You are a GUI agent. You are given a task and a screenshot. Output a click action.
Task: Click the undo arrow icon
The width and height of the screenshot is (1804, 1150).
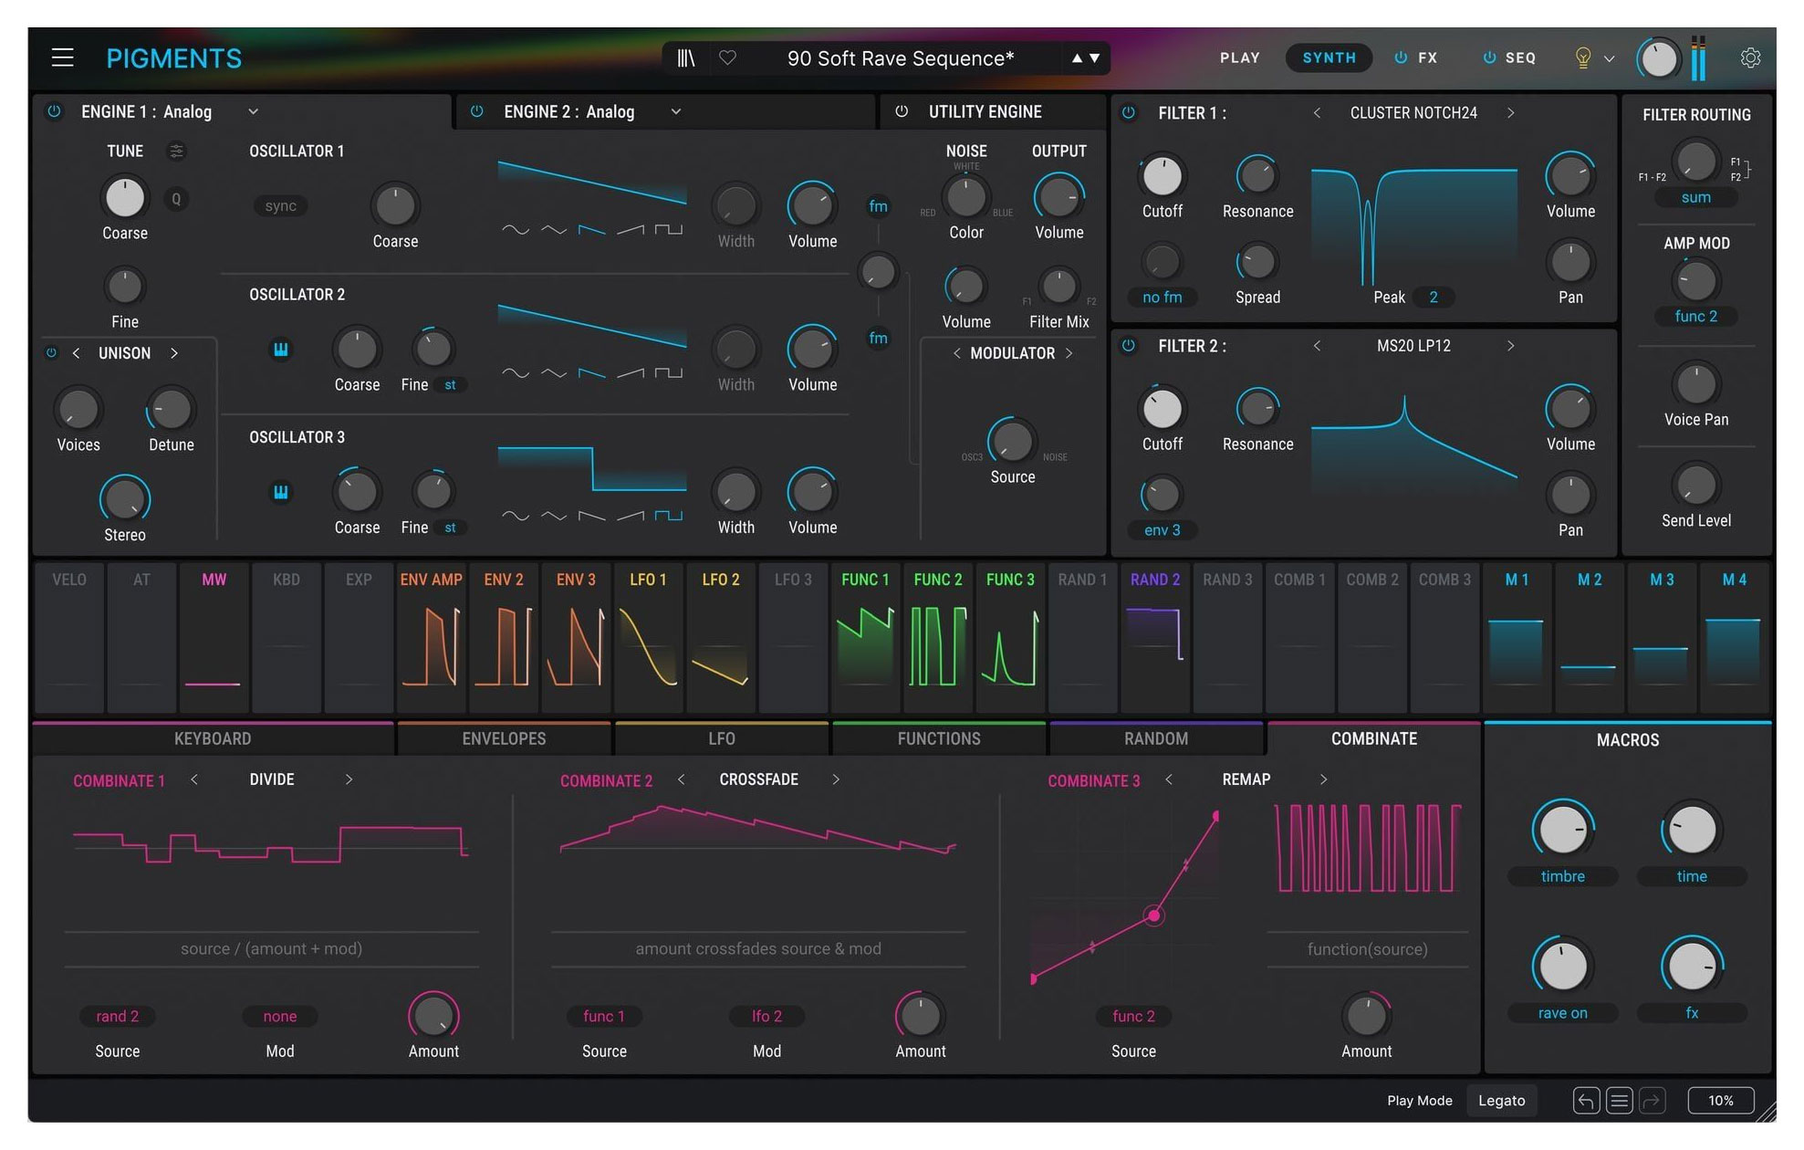click(1586, 1101)
